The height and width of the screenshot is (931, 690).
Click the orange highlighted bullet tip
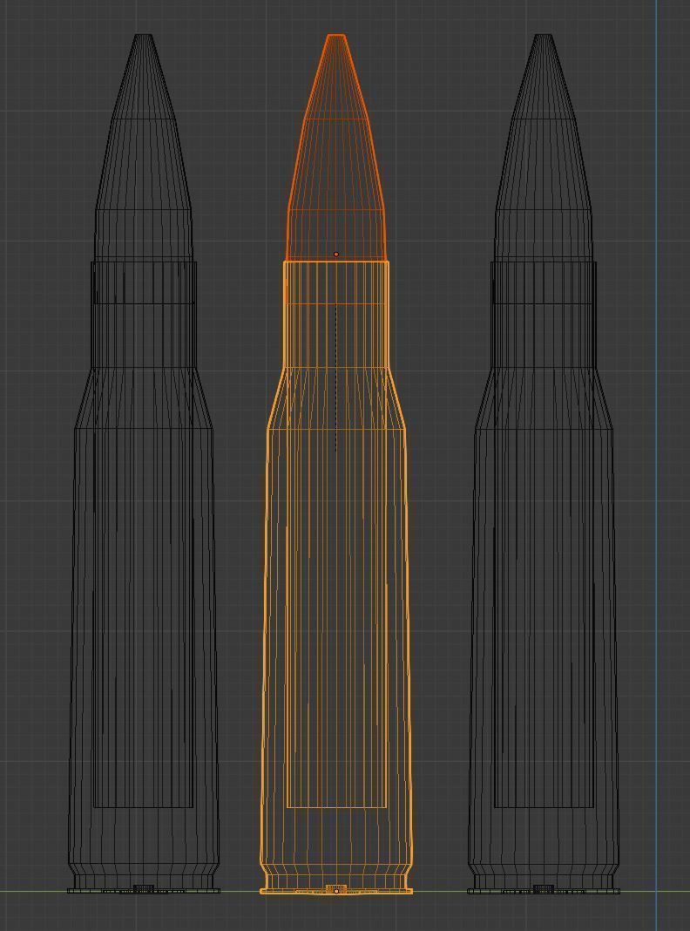click(336, 148)
